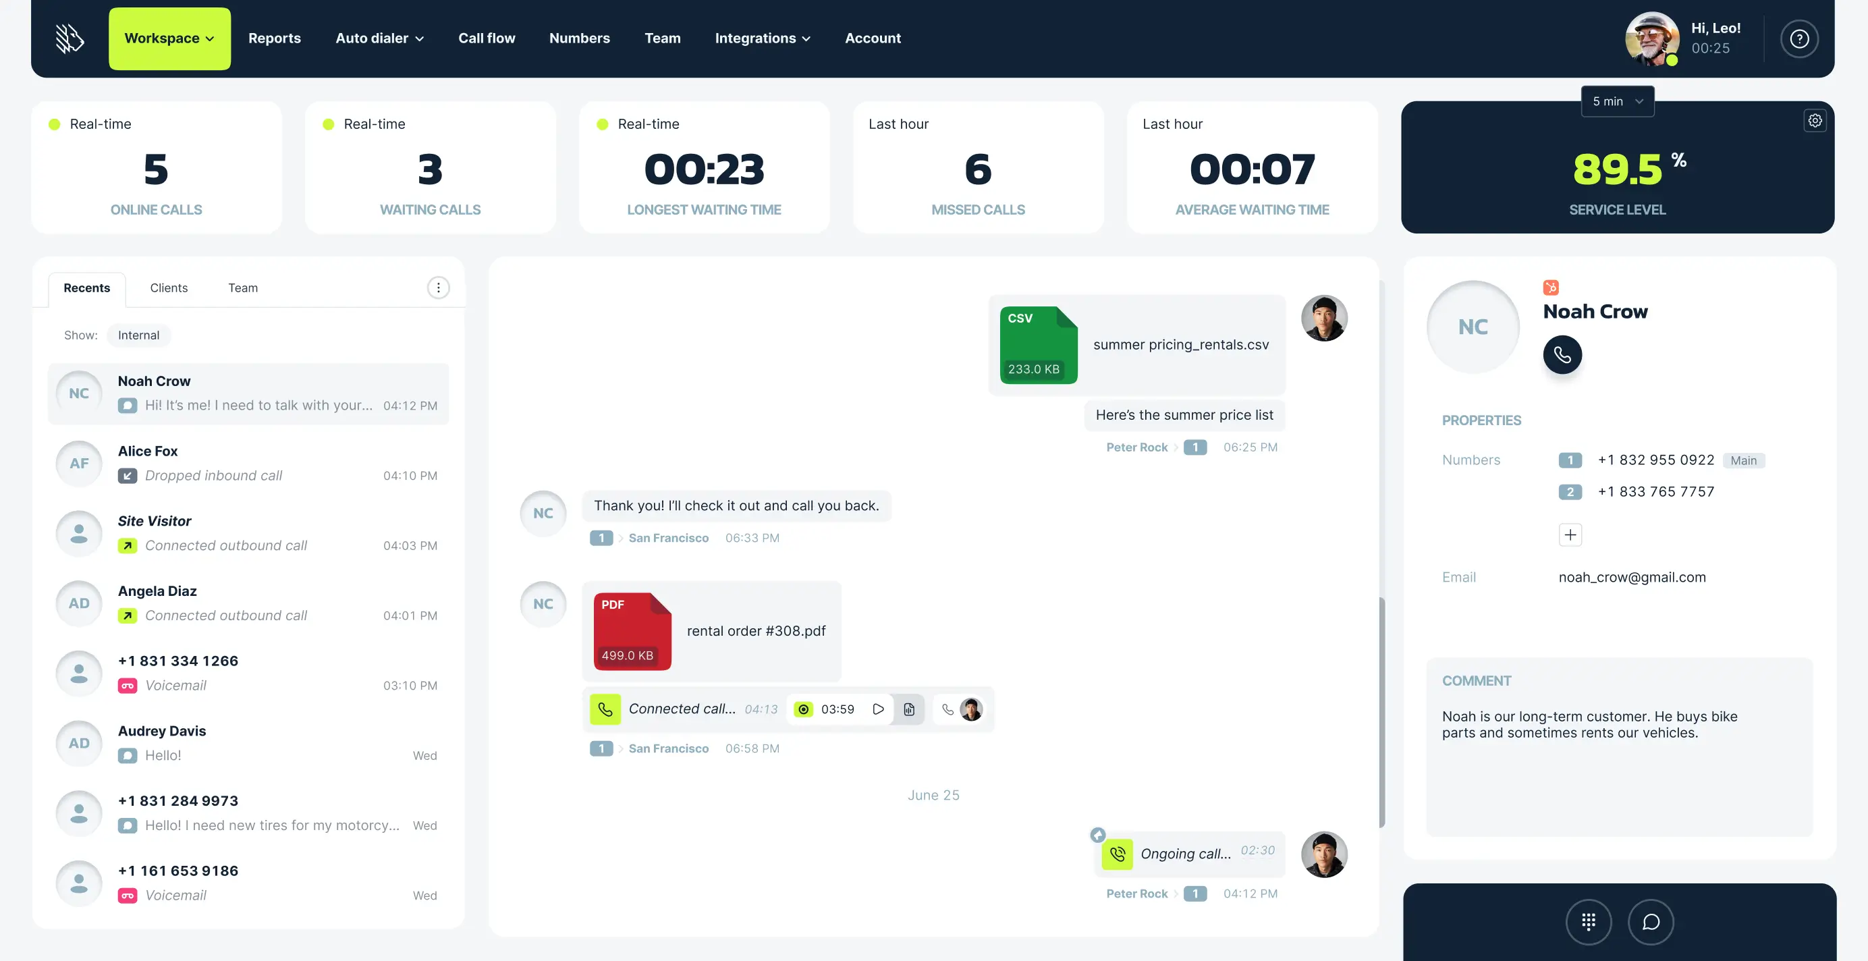
Task: Click the conversation scrollbar
Action: 1381,712
